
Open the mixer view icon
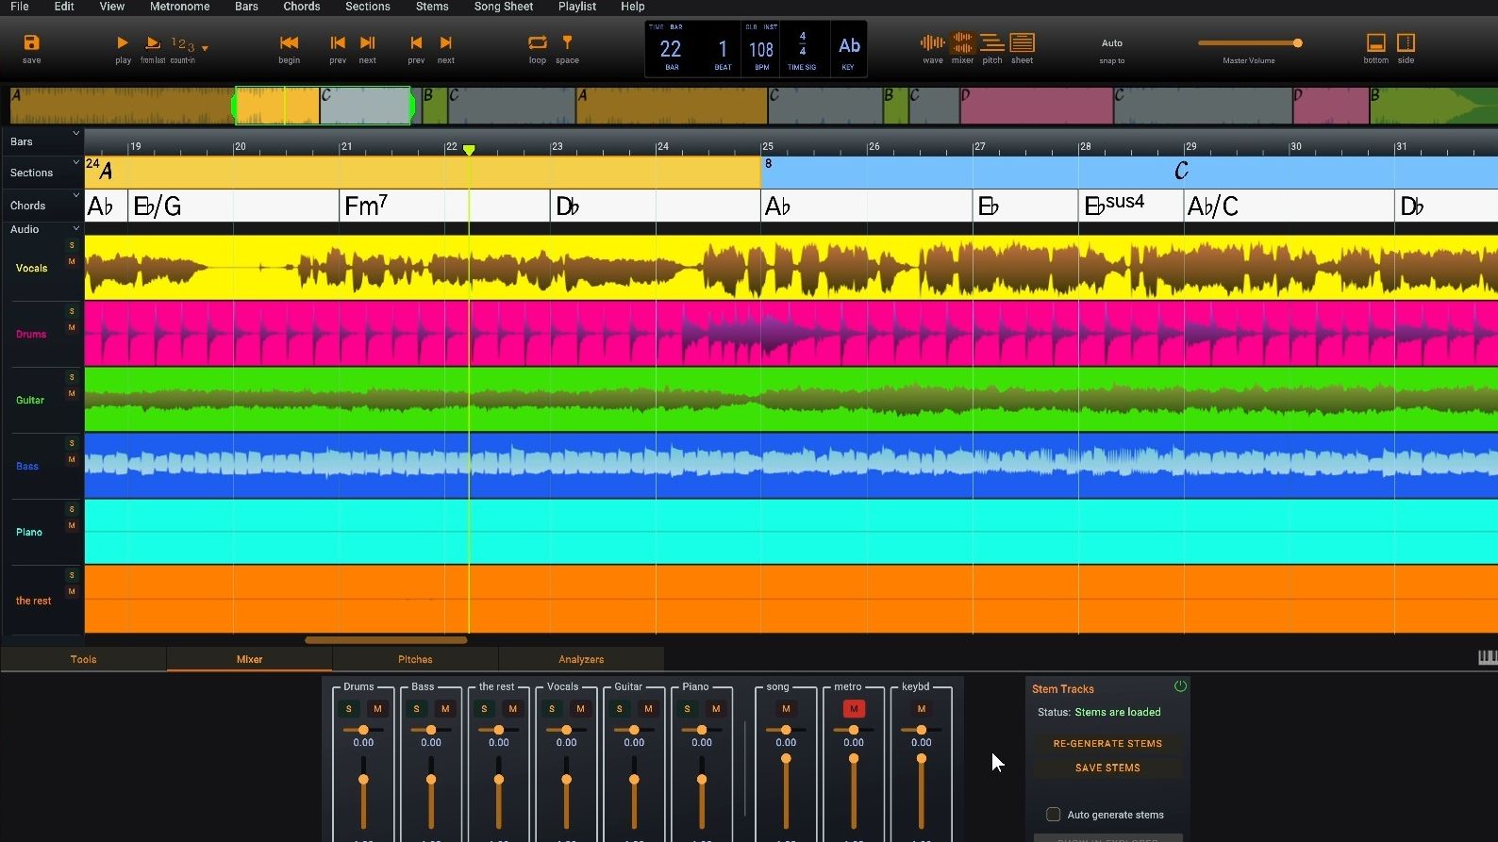click(x=962, y=43)
